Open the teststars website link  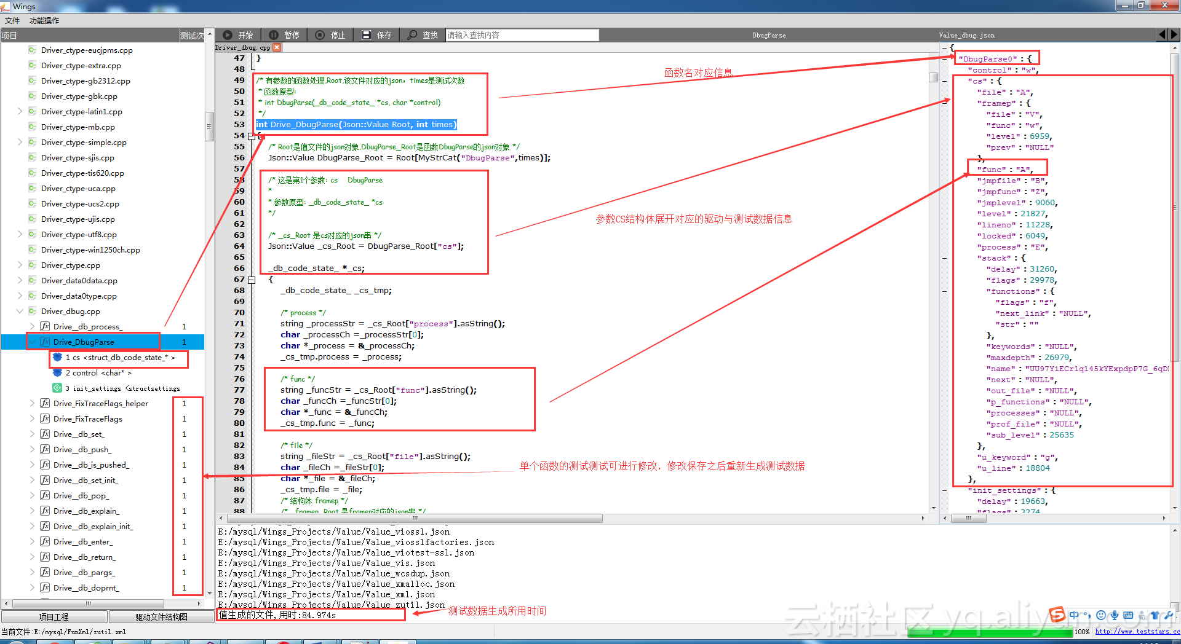1137,631
